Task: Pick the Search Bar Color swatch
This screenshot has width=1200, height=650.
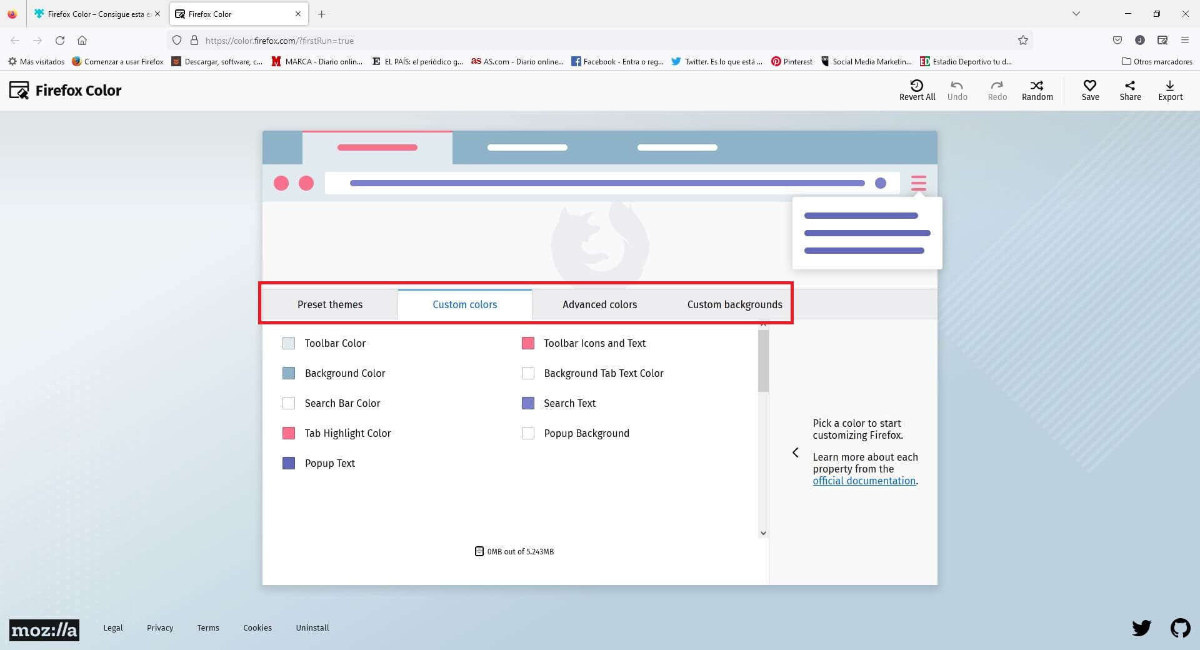Action: [289, 403]
